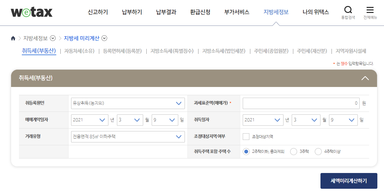Expand the 지방세정보 breadcrumb dropdown arrow
This screenshot has height=196, width=384.
(x=53, y=38)
